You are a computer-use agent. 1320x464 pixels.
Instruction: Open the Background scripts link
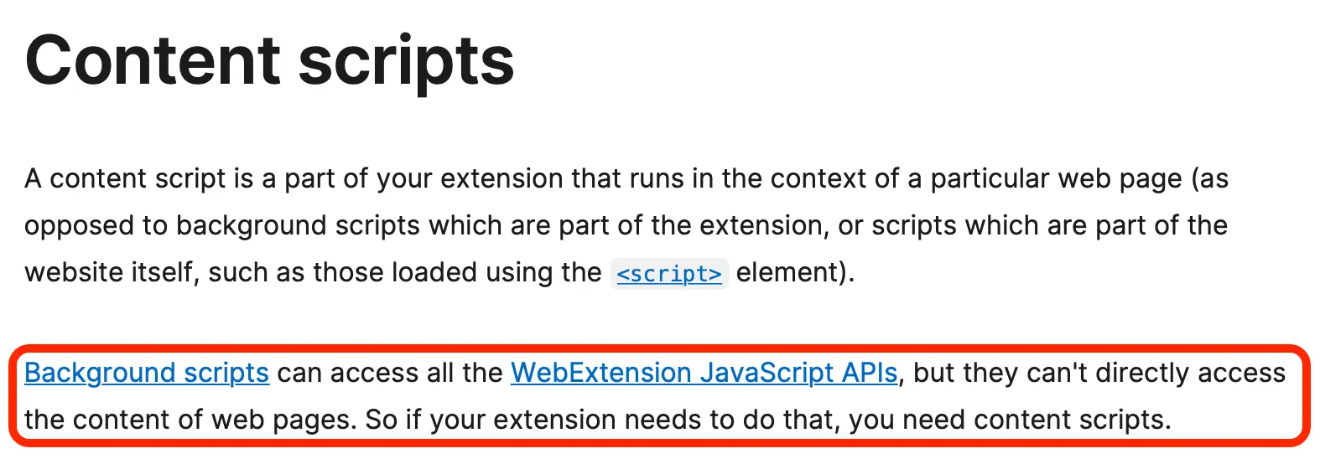(x=147, y=373)
